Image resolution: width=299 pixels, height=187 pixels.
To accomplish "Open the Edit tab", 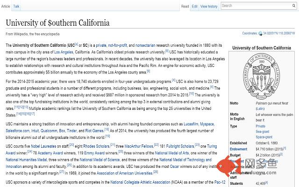I will pyautogui.click(x=194, y=6).
